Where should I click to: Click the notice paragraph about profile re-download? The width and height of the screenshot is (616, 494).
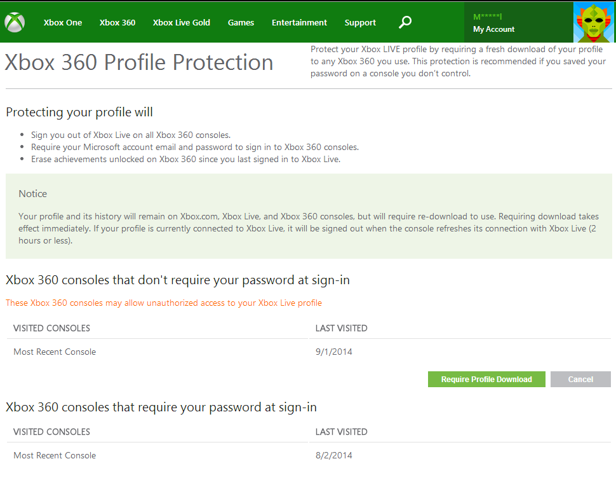309,228
